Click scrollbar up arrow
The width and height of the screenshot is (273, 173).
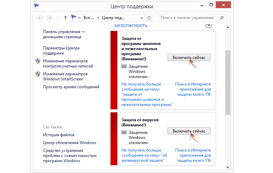(228, 28)
